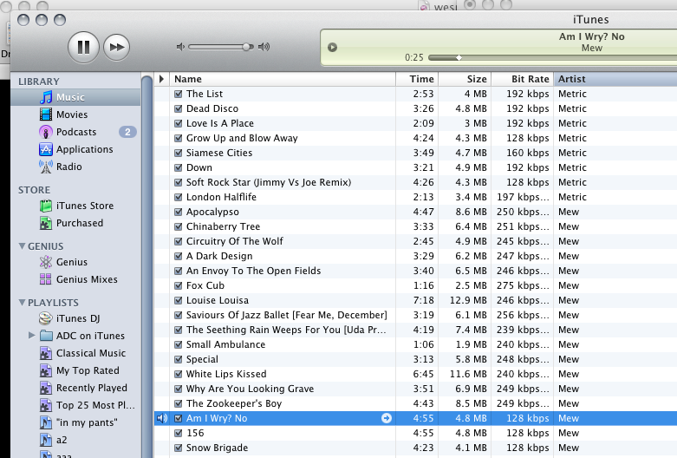Image resolution: width=677 pixels, height=458 pixels.
Task: Select song Circuitry Of The Wolf
Action: click(x=234, y=241)
